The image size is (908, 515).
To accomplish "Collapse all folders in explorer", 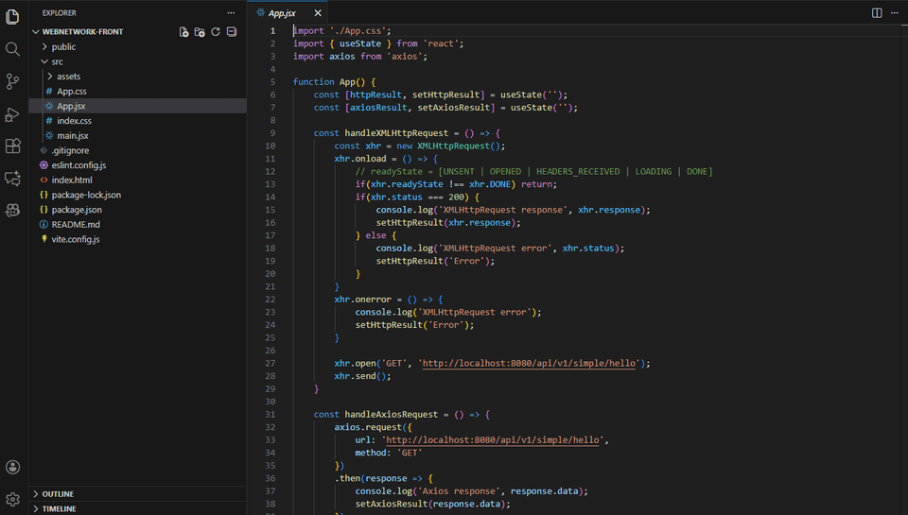I will pos(232,32).
